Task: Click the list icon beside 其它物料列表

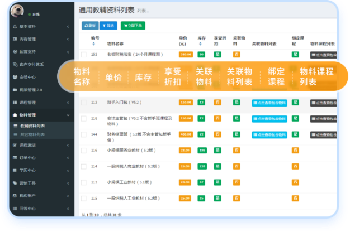Action: 16,134
